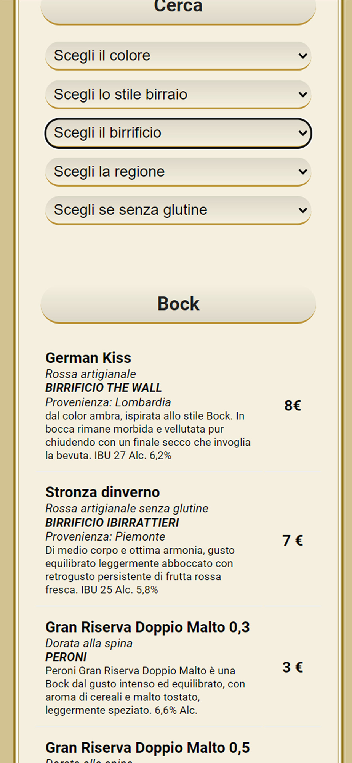The height and width of the screenshot is (763, 352).
Task: Click the 7 € price of Stronza dinverno
Action: pyautogui.click(x=293, y=541)
